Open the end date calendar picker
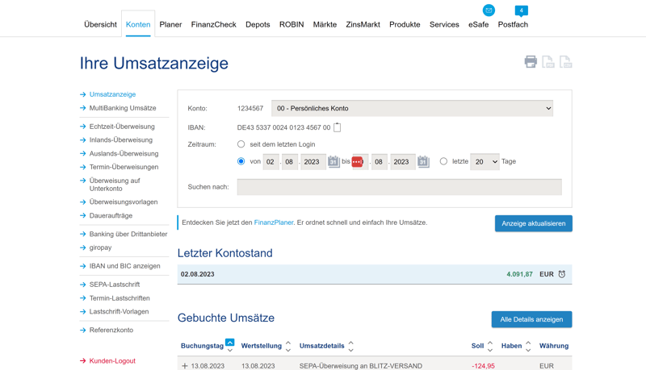646x370 pixels. click(x=423, y=161)
